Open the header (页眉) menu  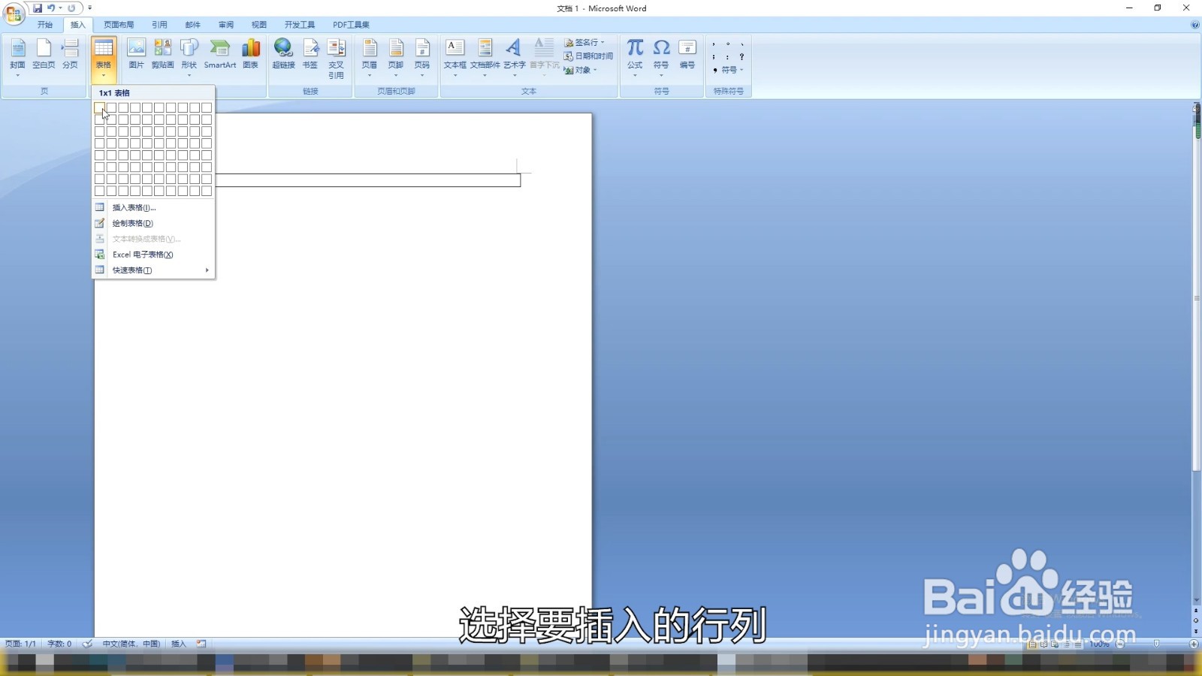(x=370, y=58)
